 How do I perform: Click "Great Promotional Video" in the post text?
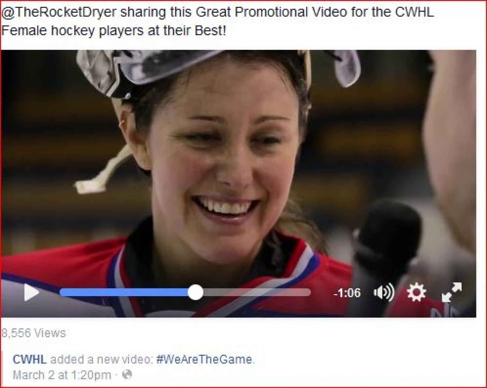pos(271,12)
